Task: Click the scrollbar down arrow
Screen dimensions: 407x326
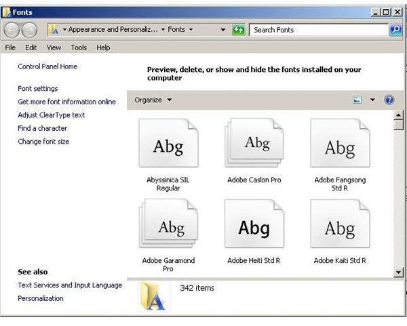Action: click(398, 272)
